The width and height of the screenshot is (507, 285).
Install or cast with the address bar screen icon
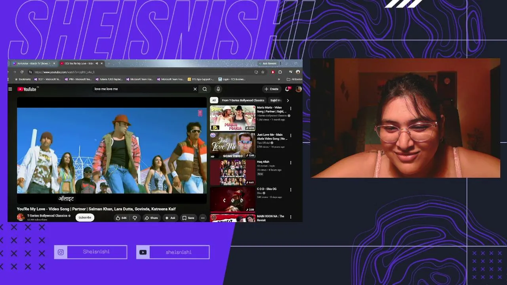(256, 72)
